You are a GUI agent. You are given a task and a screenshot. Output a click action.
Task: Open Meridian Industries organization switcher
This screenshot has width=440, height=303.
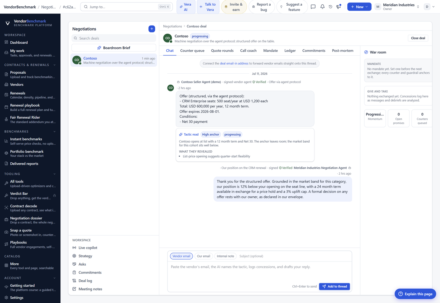coord(398,7)
